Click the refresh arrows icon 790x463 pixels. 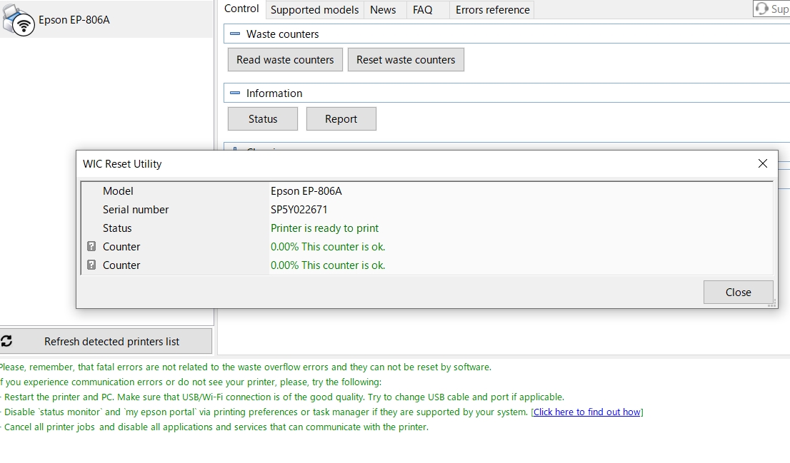point(6,341)
